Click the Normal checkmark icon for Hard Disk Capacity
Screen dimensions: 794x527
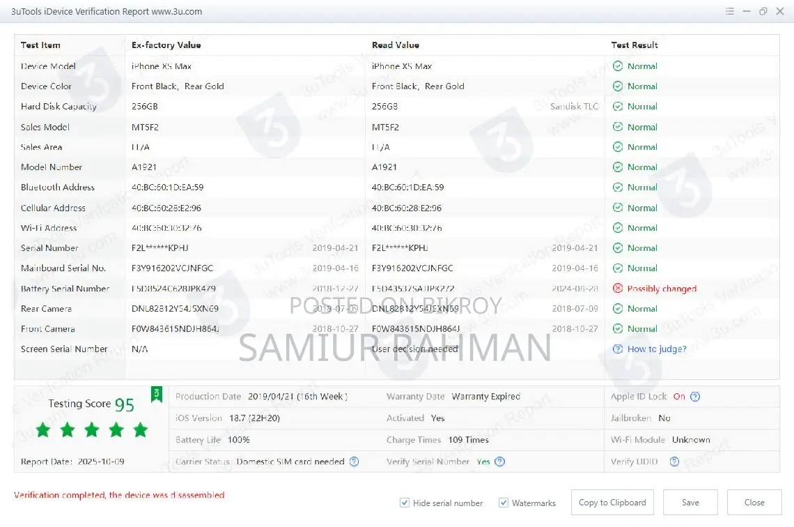point(618,107)
